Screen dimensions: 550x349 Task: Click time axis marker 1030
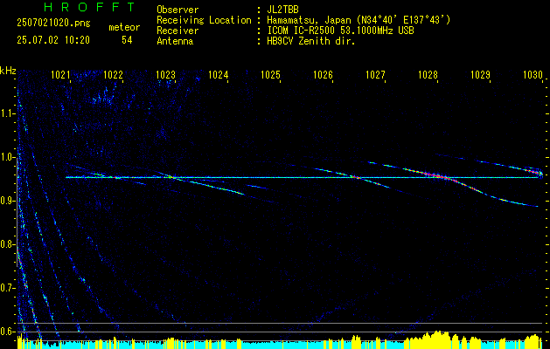pyautogui.click(x=533, y=74)
